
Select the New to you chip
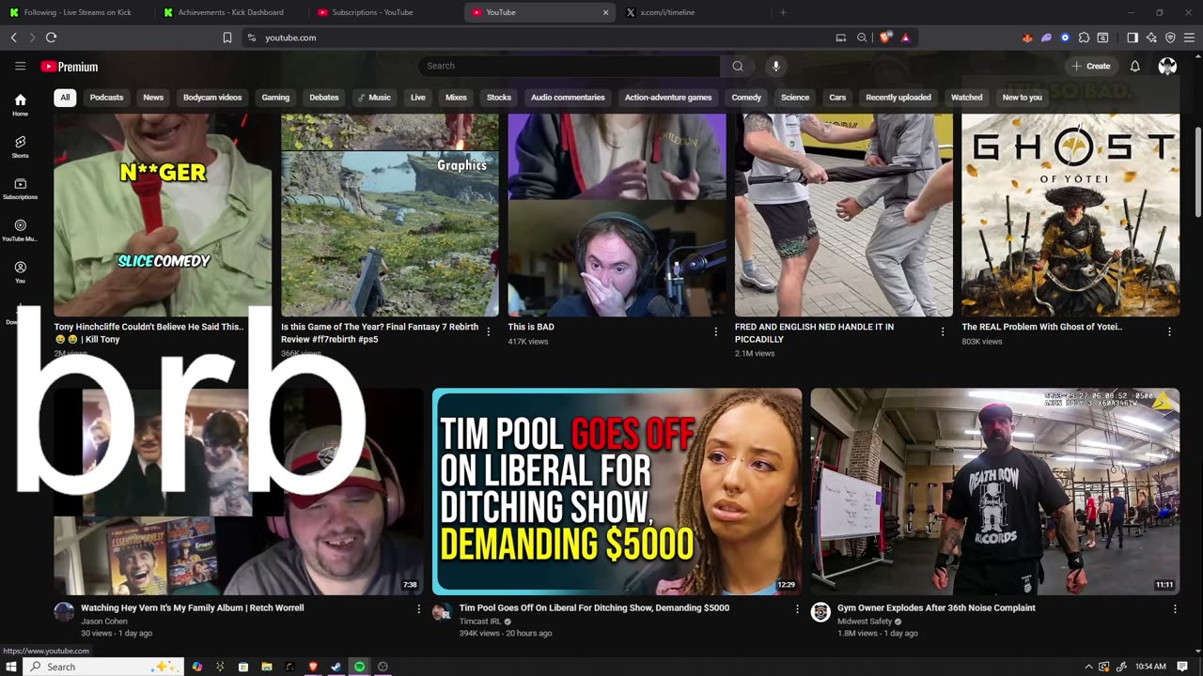coord(1023,98)
